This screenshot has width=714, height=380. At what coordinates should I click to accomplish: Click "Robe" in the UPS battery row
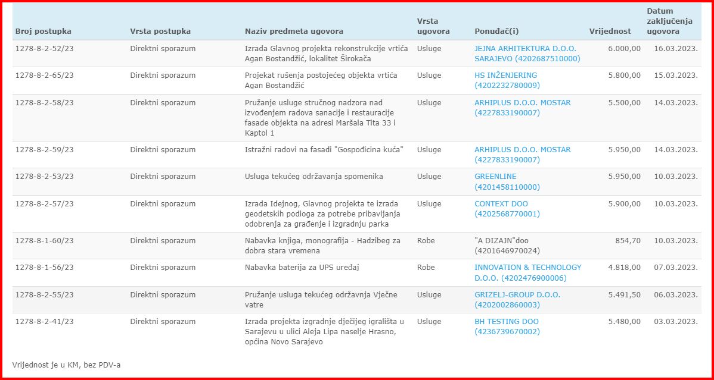point(426,268)
